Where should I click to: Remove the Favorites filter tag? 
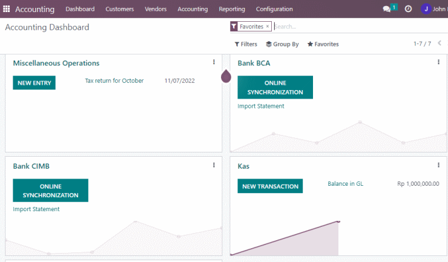pos(268,26)
